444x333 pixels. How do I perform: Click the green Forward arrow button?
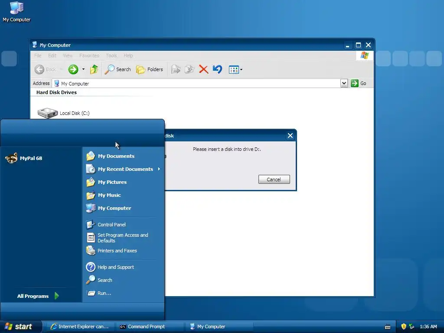click(73, 69)
